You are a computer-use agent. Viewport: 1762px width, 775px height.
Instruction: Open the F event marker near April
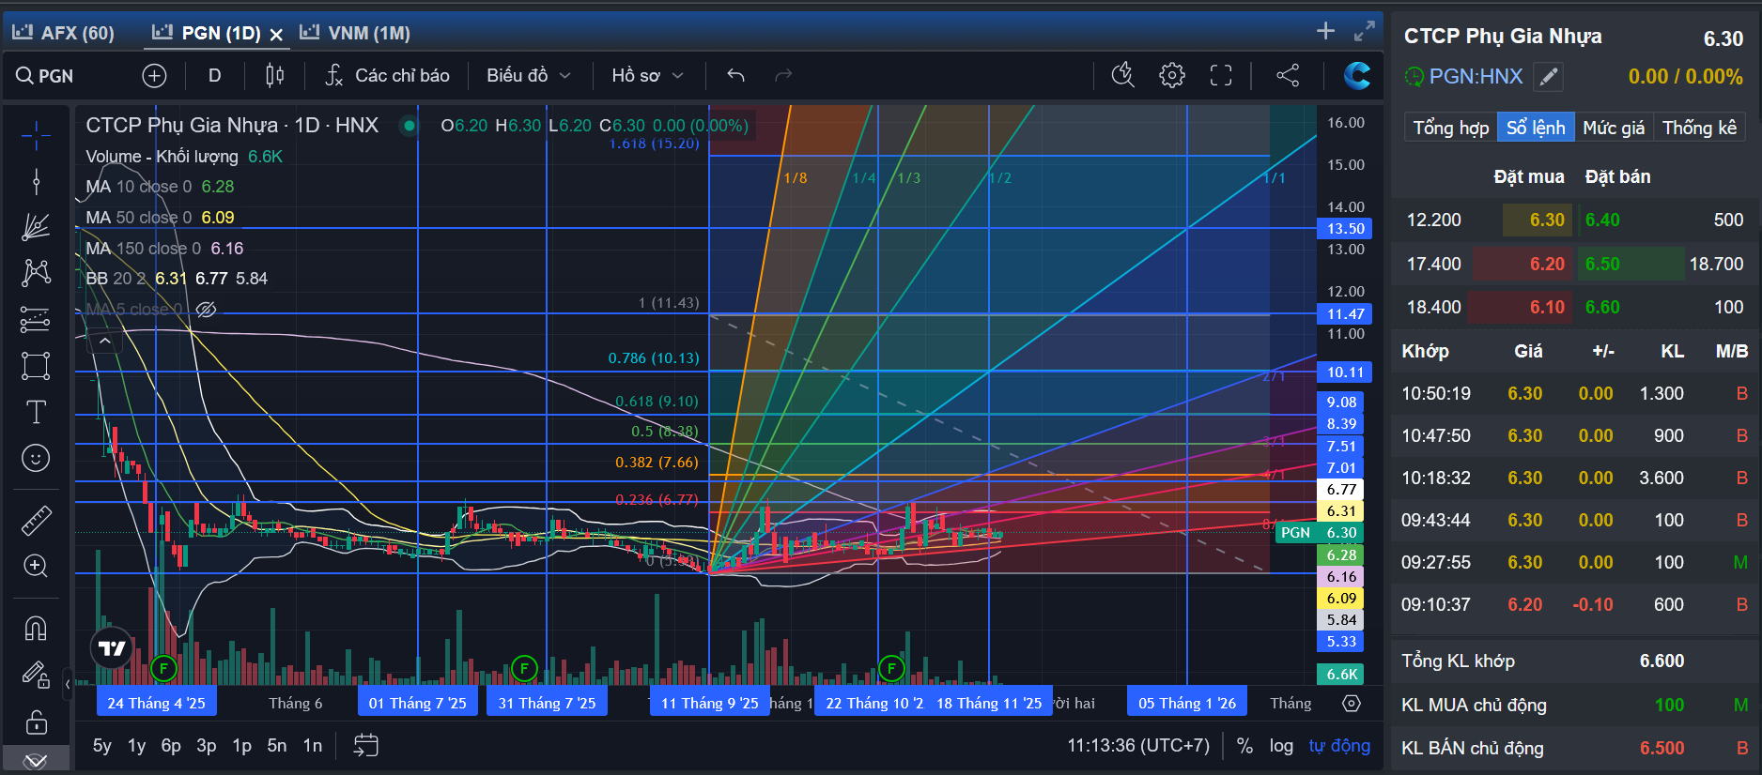(x=163, y=668)
